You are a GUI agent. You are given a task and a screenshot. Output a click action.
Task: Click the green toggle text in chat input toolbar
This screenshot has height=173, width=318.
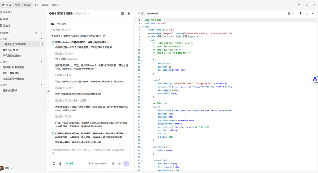click(x=70, y=163)
